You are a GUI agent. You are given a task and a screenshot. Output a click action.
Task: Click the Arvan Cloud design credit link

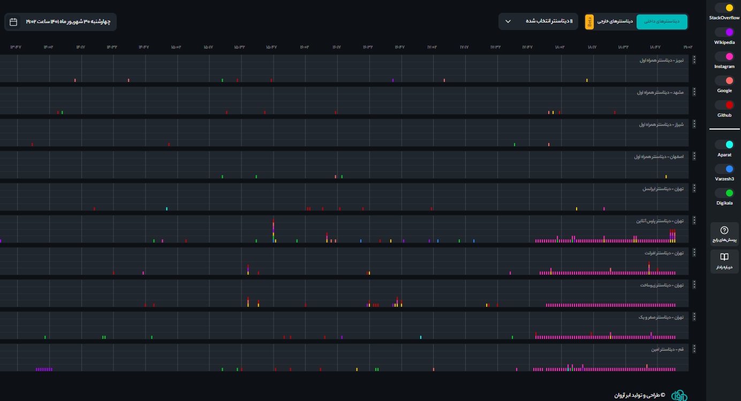[639, 395]
